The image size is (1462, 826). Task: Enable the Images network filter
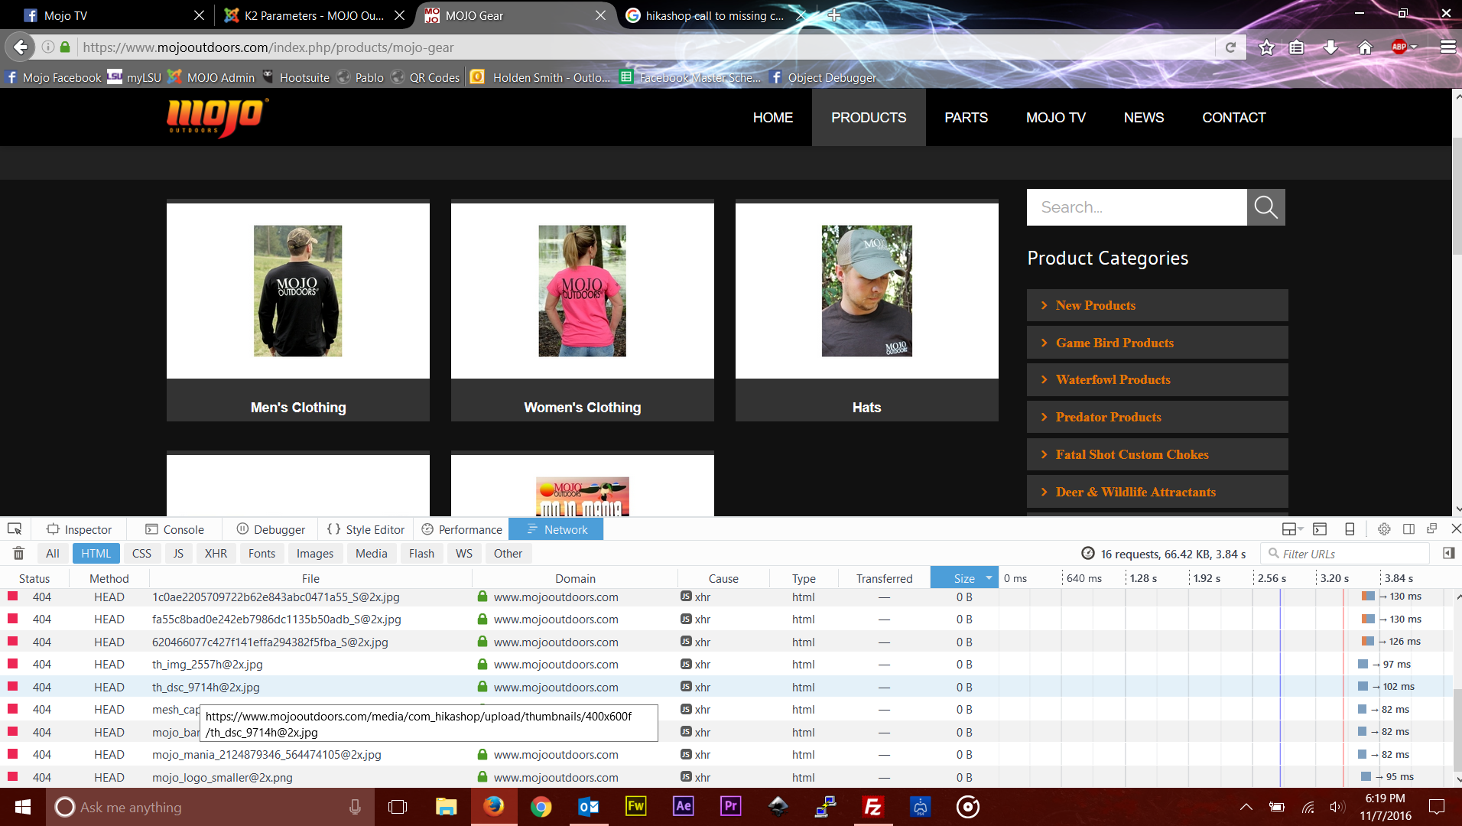pos(315,554)
